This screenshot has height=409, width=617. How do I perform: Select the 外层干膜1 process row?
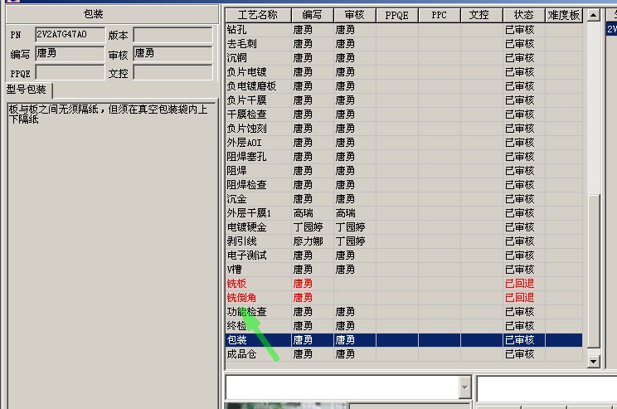[404, 213]
